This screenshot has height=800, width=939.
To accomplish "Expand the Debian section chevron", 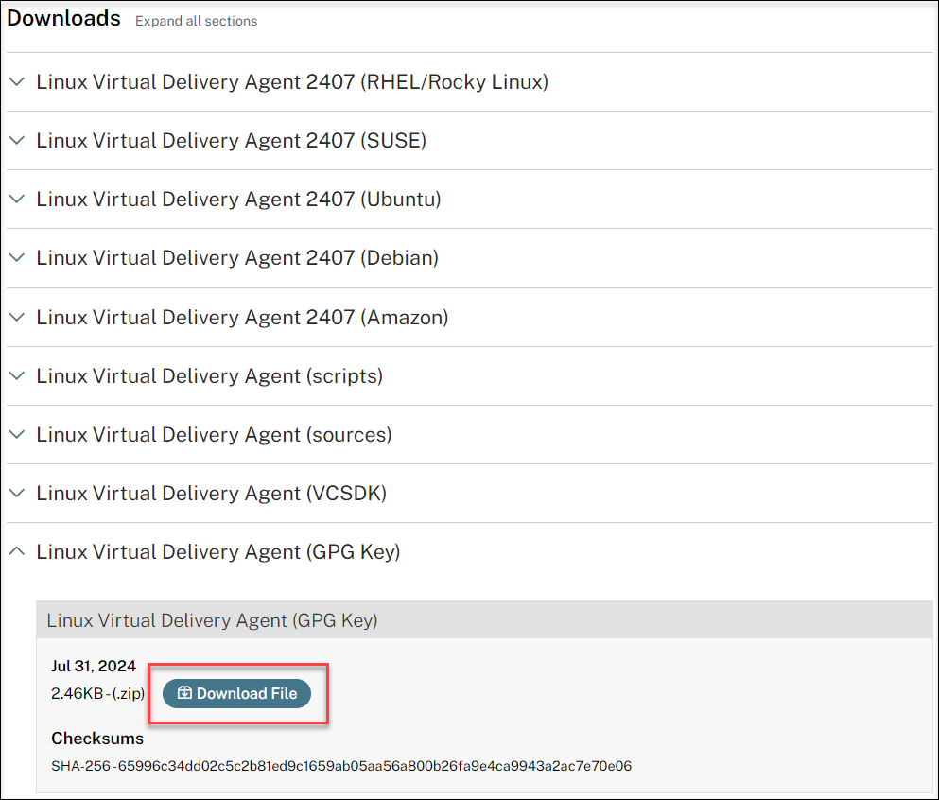I will point(16,258).
